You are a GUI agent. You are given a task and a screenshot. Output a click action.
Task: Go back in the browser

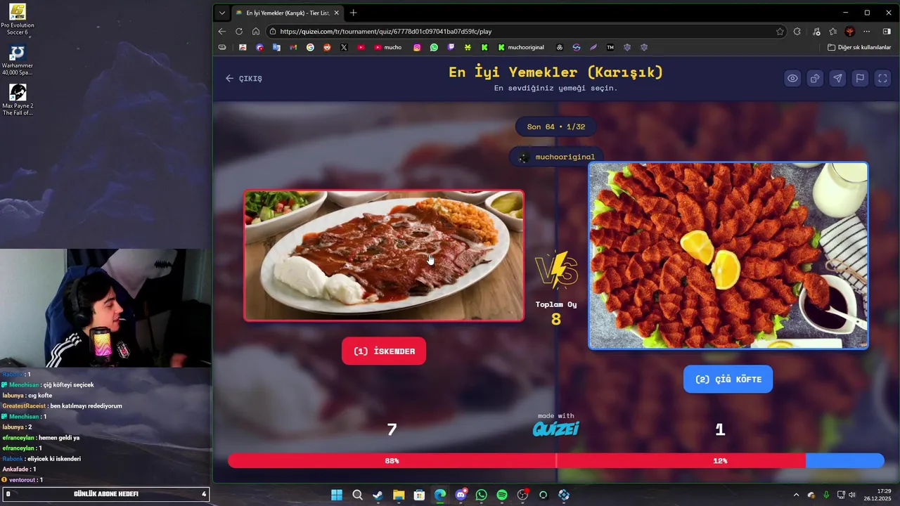click(222, 32)
